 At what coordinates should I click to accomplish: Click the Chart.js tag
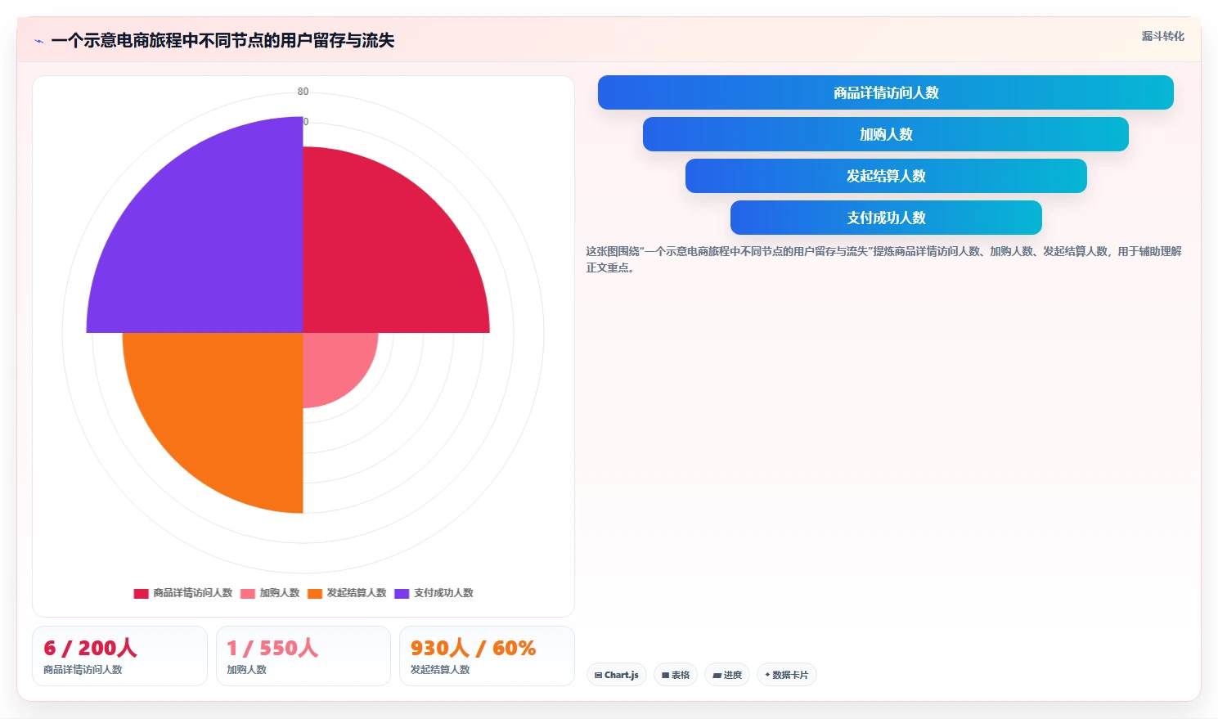(x=617, y=675)
